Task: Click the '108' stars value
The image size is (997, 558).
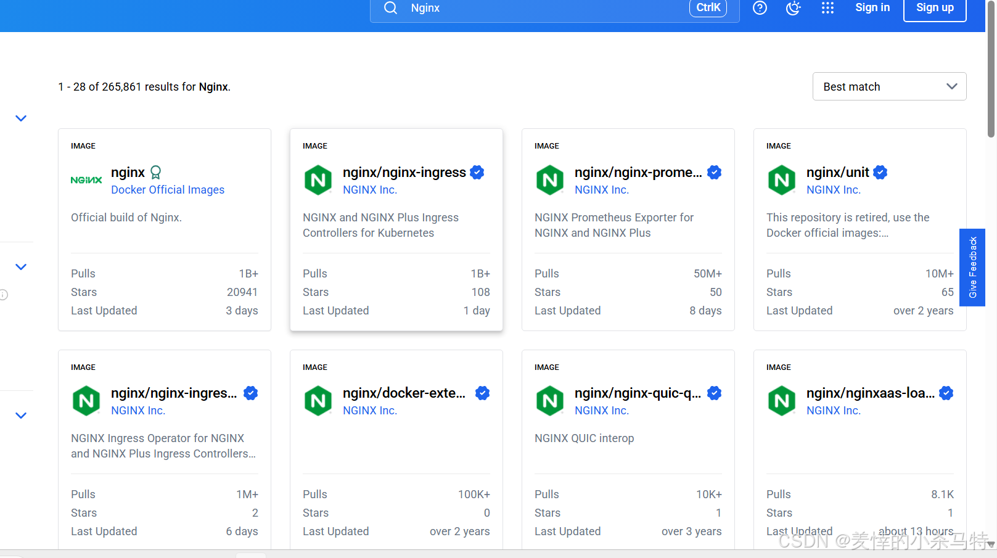Action: coord(481,292)
